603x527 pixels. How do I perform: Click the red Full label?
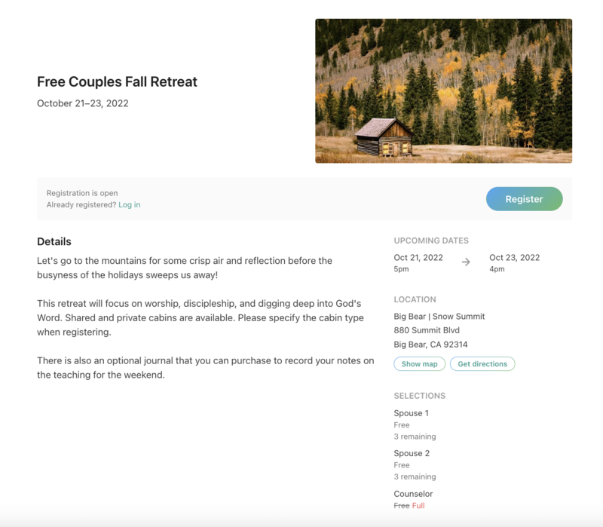[x=418, y=506]
